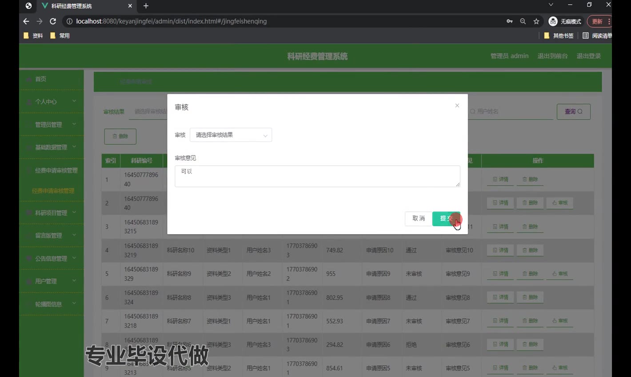Open 经费申请审核管理 submenu item
Screen dimensions: 631x377
53,191
